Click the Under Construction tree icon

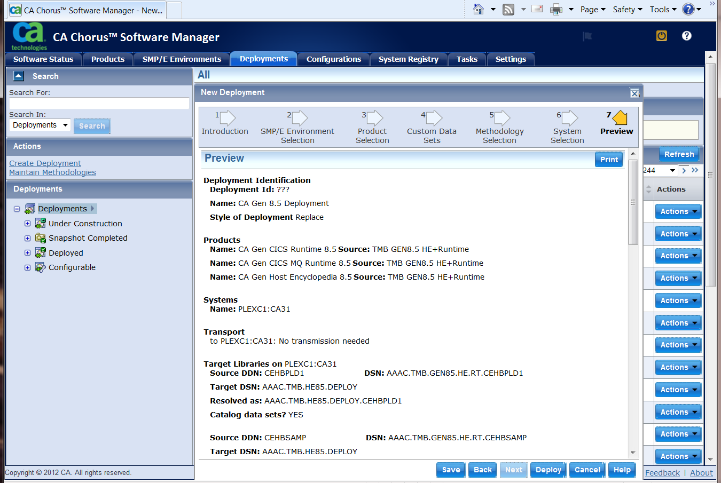[41, 223]
